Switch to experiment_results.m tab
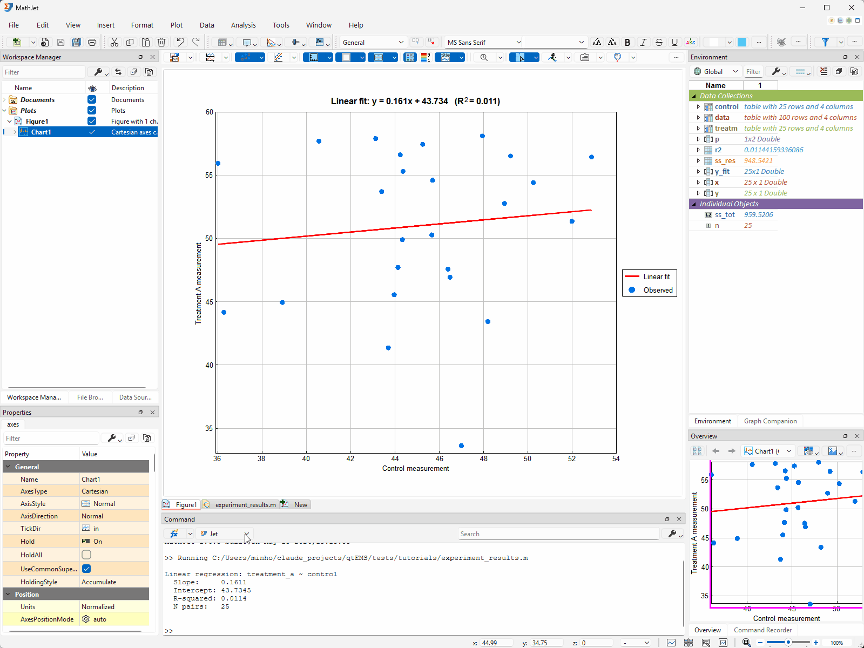 point(240,504)
